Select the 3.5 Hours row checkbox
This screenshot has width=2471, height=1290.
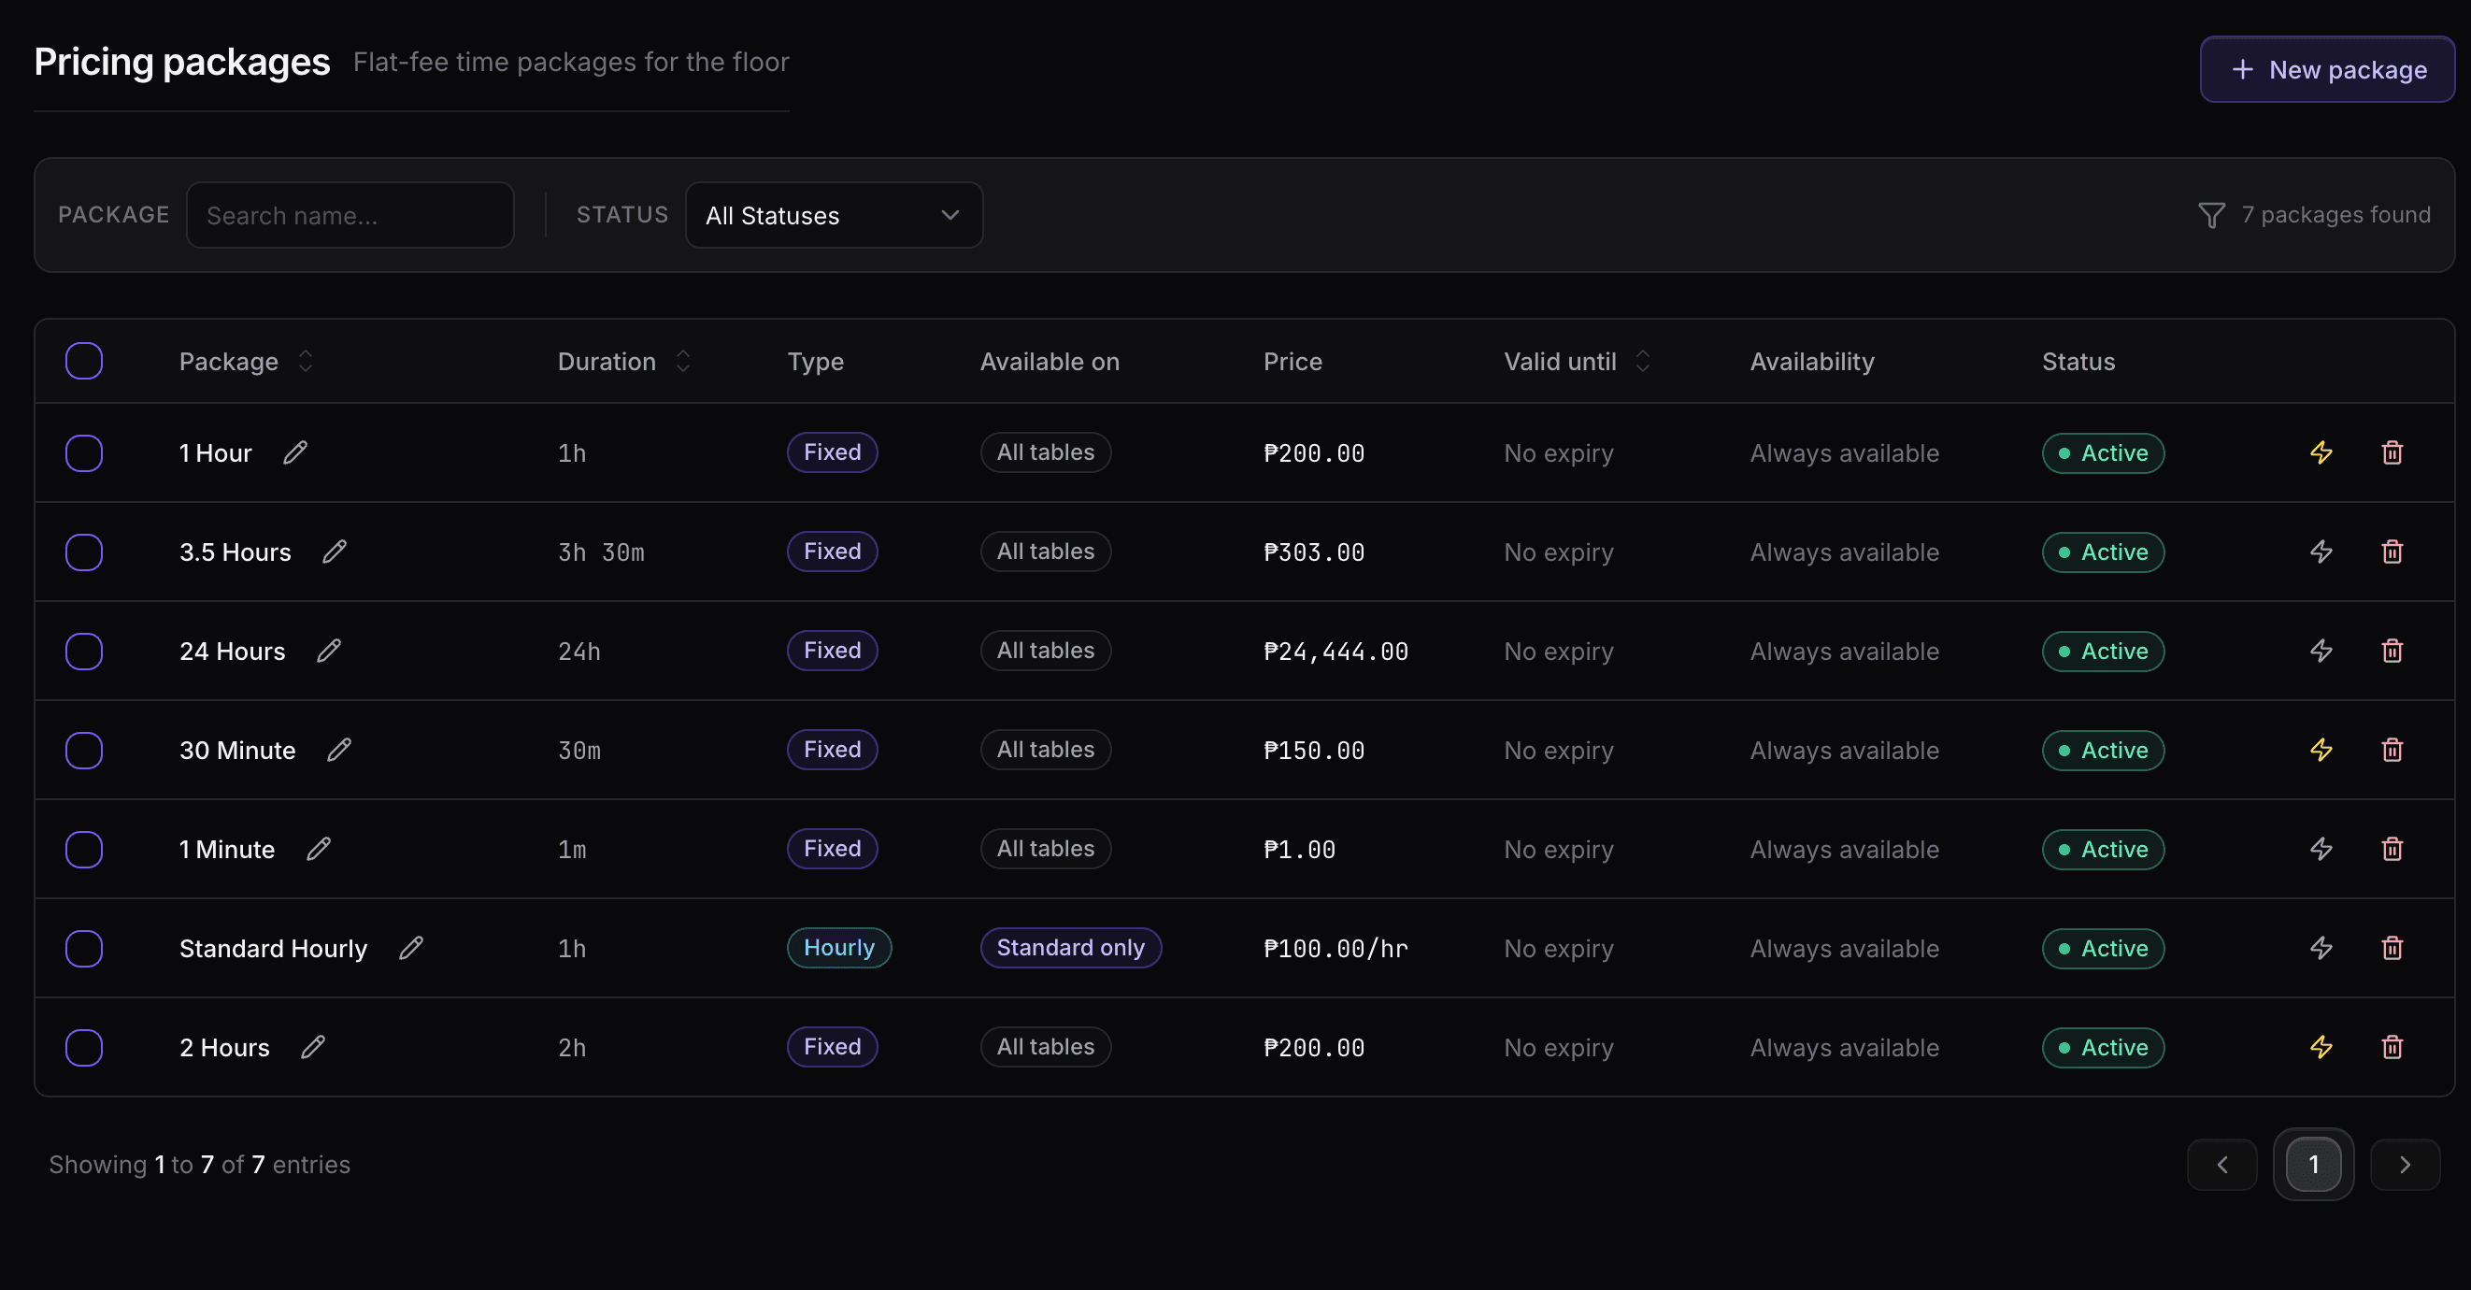point(84,552)
